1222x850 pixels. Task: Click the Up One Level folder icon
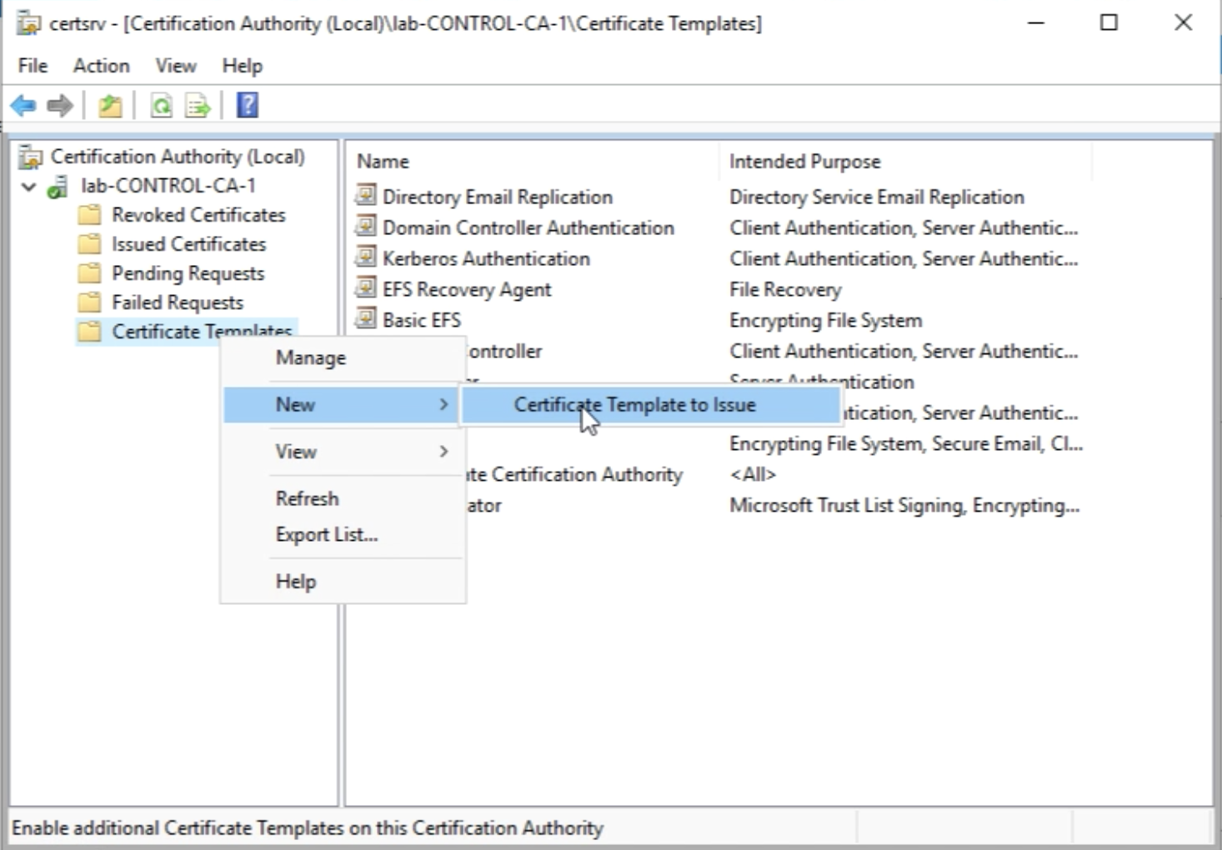pyautogui.click(x=110, y=106)
